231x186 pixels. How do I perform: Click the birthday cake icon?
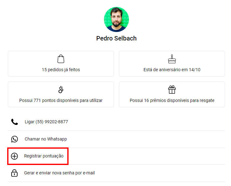(x=172, y=59)
